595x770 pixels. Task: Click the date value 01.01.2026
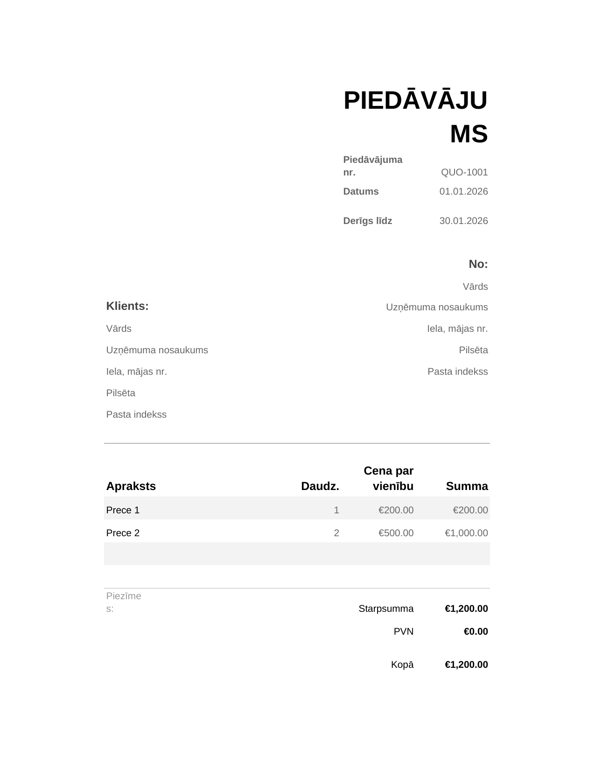[463, 191]
